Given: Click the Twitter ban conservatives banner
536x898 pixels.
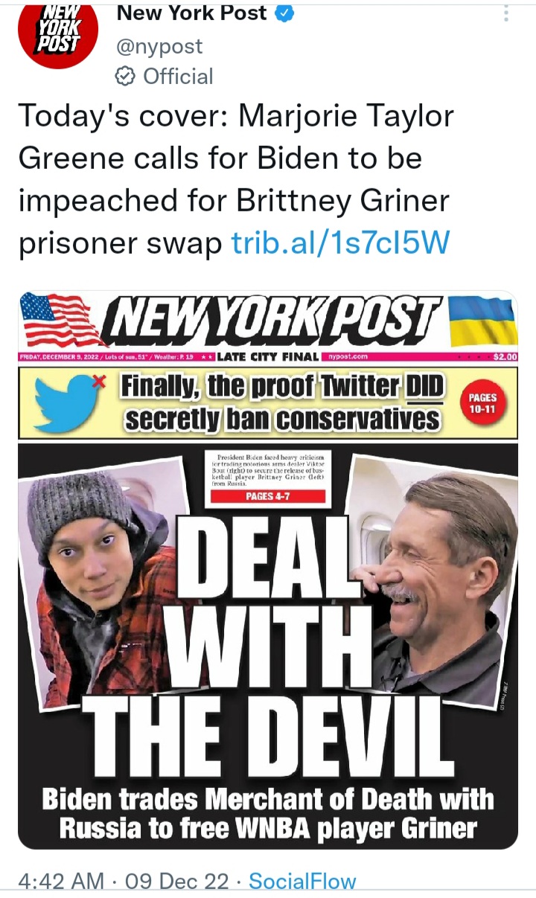Looking at the screenshot, I should (x=268, y=403).
